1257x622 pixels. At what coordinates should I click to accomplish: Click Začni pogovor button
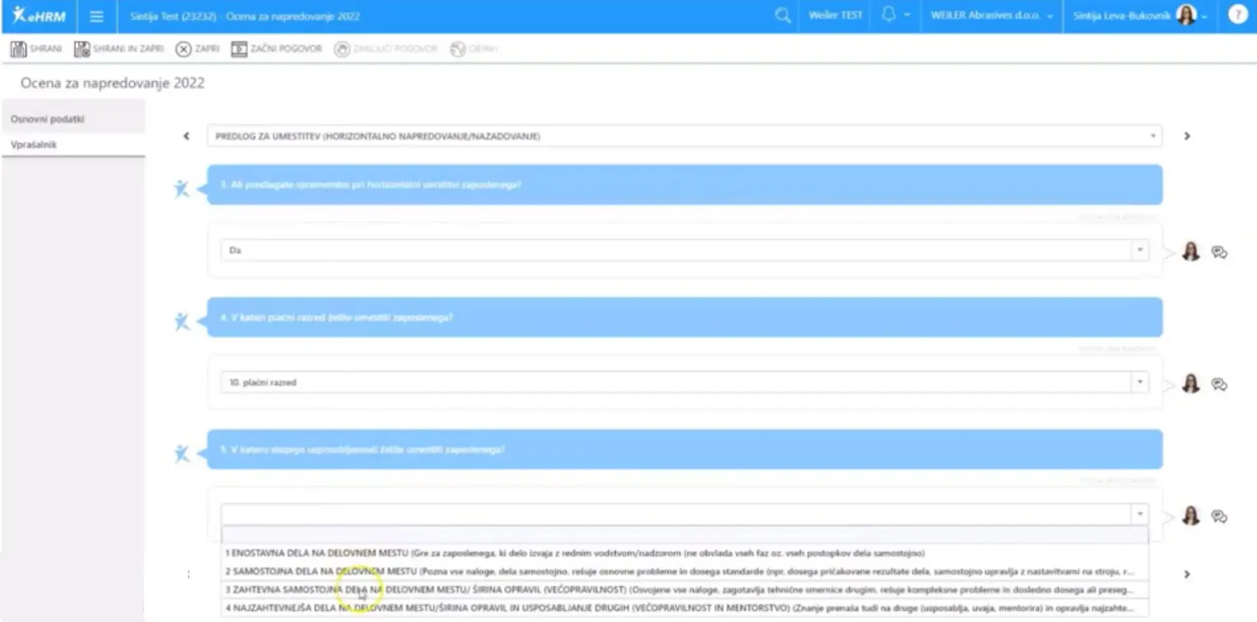[277, 49]
